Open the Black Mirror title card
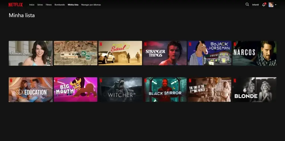 (165, 89)
